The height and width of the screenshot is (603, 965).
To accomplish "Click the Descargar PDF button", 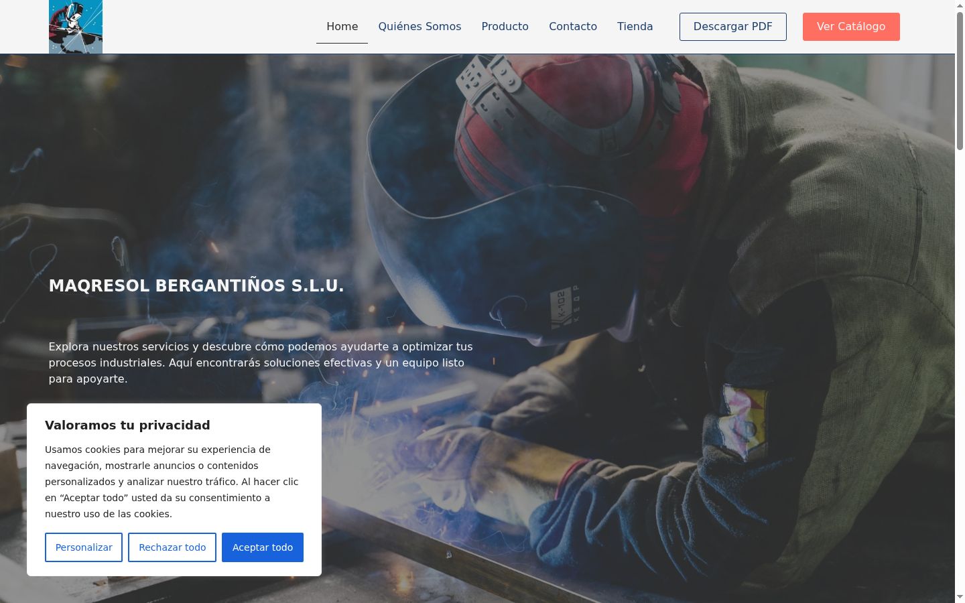I will coord(733,27).
